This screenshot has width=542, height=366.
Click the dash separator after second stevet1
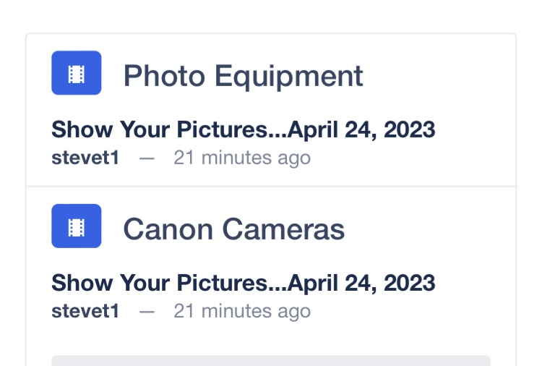tap(147, 312)
